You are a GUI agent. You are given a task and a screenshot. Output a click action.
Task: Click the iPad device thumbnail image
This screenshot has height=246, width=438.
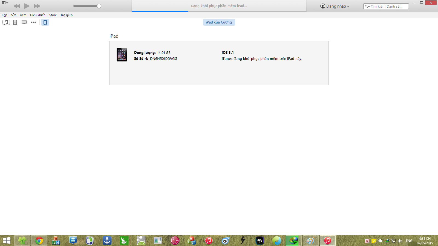point(122,55)
